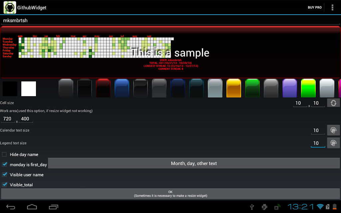This screenshot has width=341, height=213.
Task: Select the pale gray-blue glossy theme
Action: [215, 88]
